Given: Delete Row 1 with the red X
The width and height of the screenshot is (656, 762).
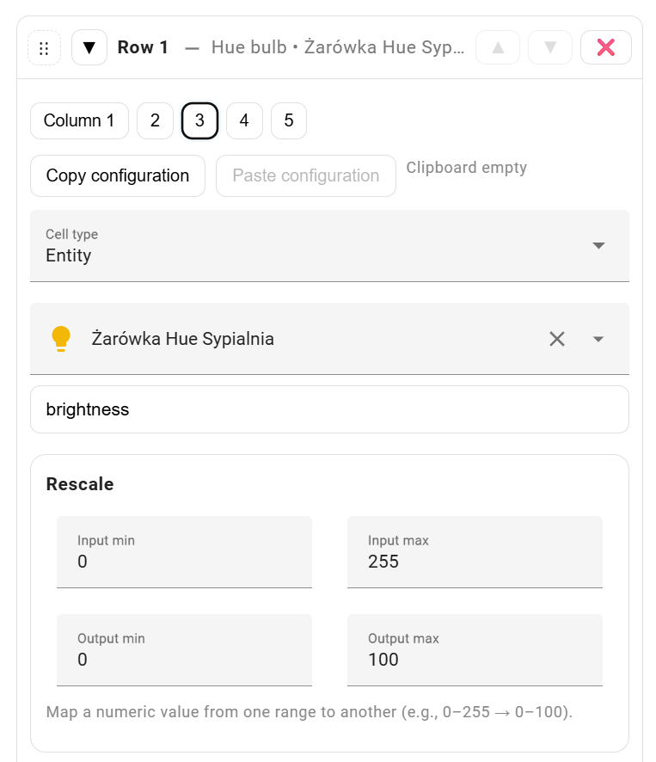Looking at the screenshot, I should tap(605, 48).
